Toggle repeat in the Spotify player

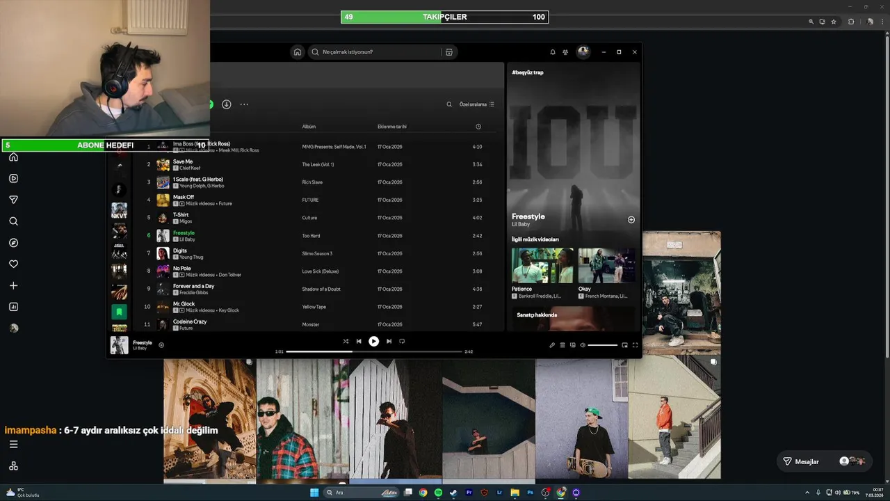tap(402, 342)
